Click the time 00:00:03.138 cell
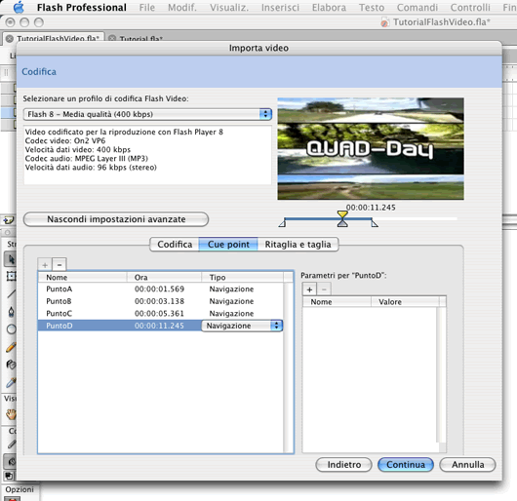The image size is (517, 501). (159, 301)
